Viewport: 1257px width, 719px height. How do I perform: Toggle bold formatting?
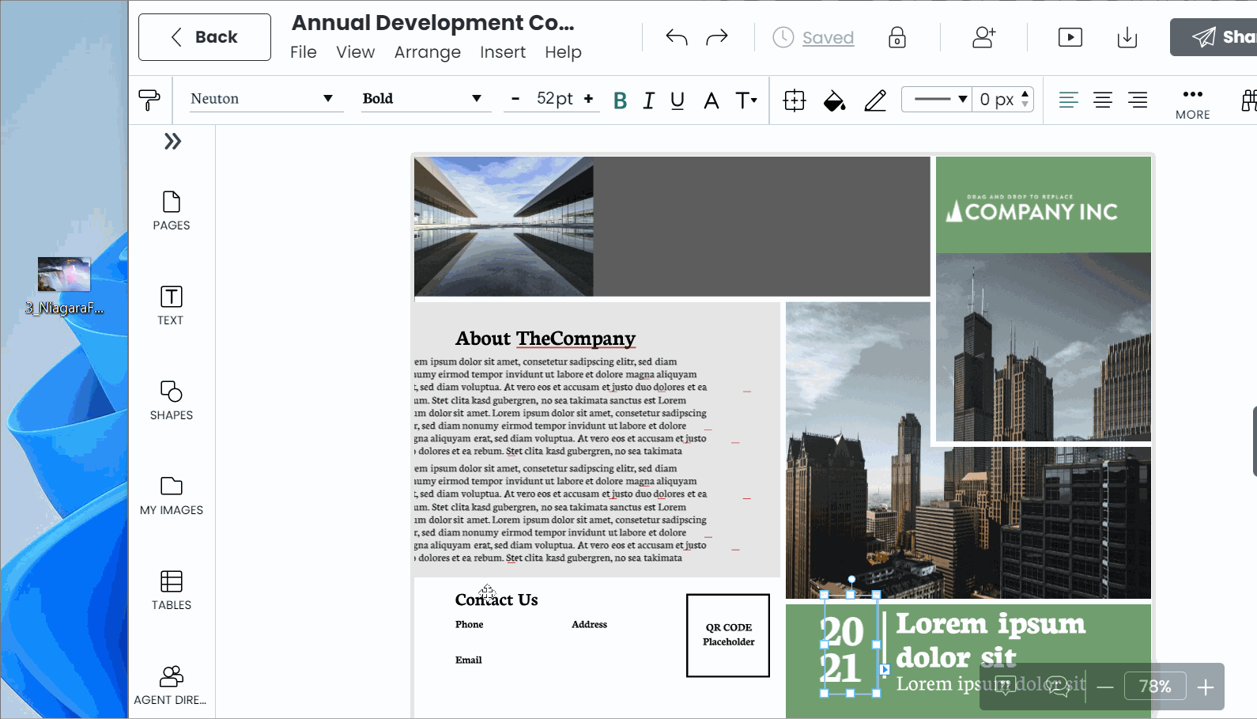pyautogui.click(x=621, y=100)
